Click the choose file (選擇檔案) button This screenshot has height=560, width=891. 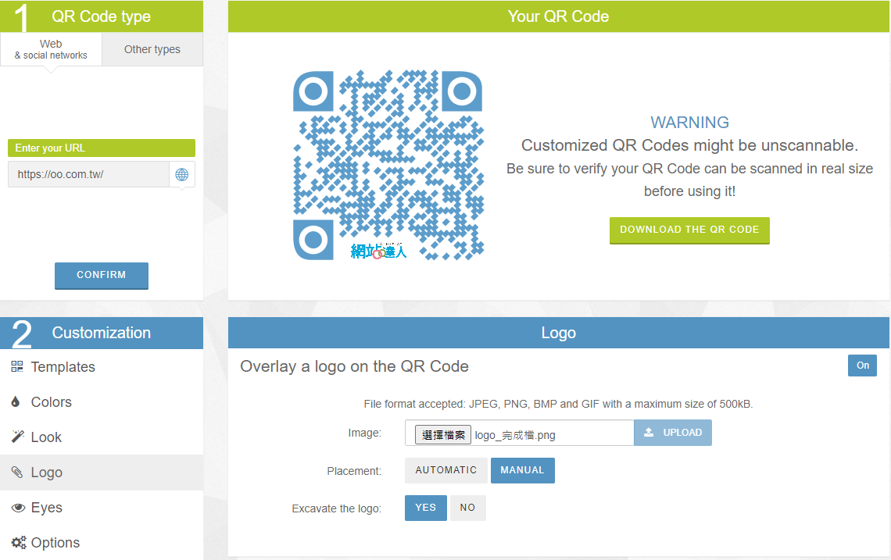tap(442, 435)
